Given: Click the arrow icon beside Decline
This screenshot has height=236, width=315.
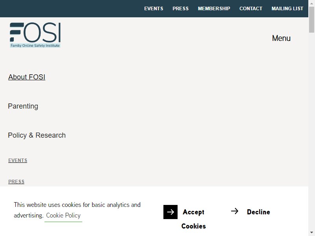Looking at the screenshot, I should coord(234,211).
